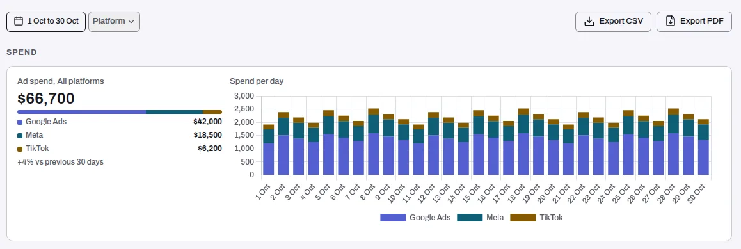Click the file icon in Export PDF
Viewport: 741px width, 249px height.
point(671,21)
